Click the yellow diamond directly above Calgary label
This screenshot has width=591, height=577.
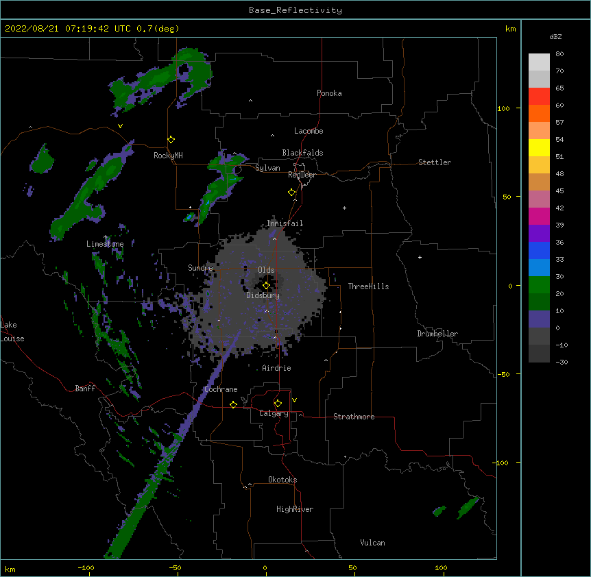pos(278,404)
